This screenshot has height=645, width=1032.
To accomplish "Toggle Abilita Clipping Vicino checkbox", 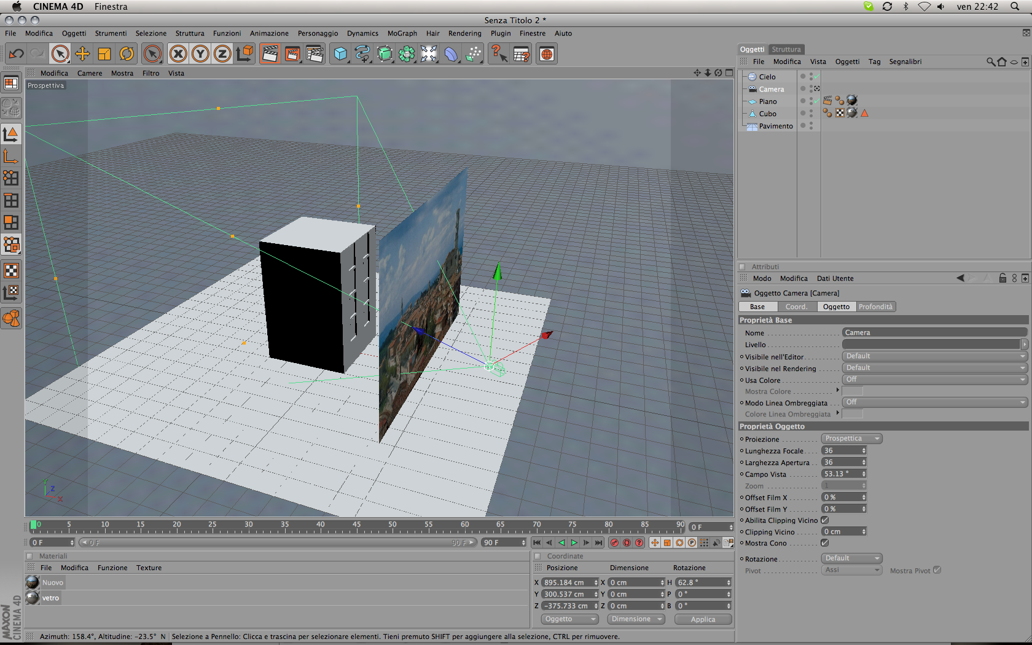I will coord(825,520).
